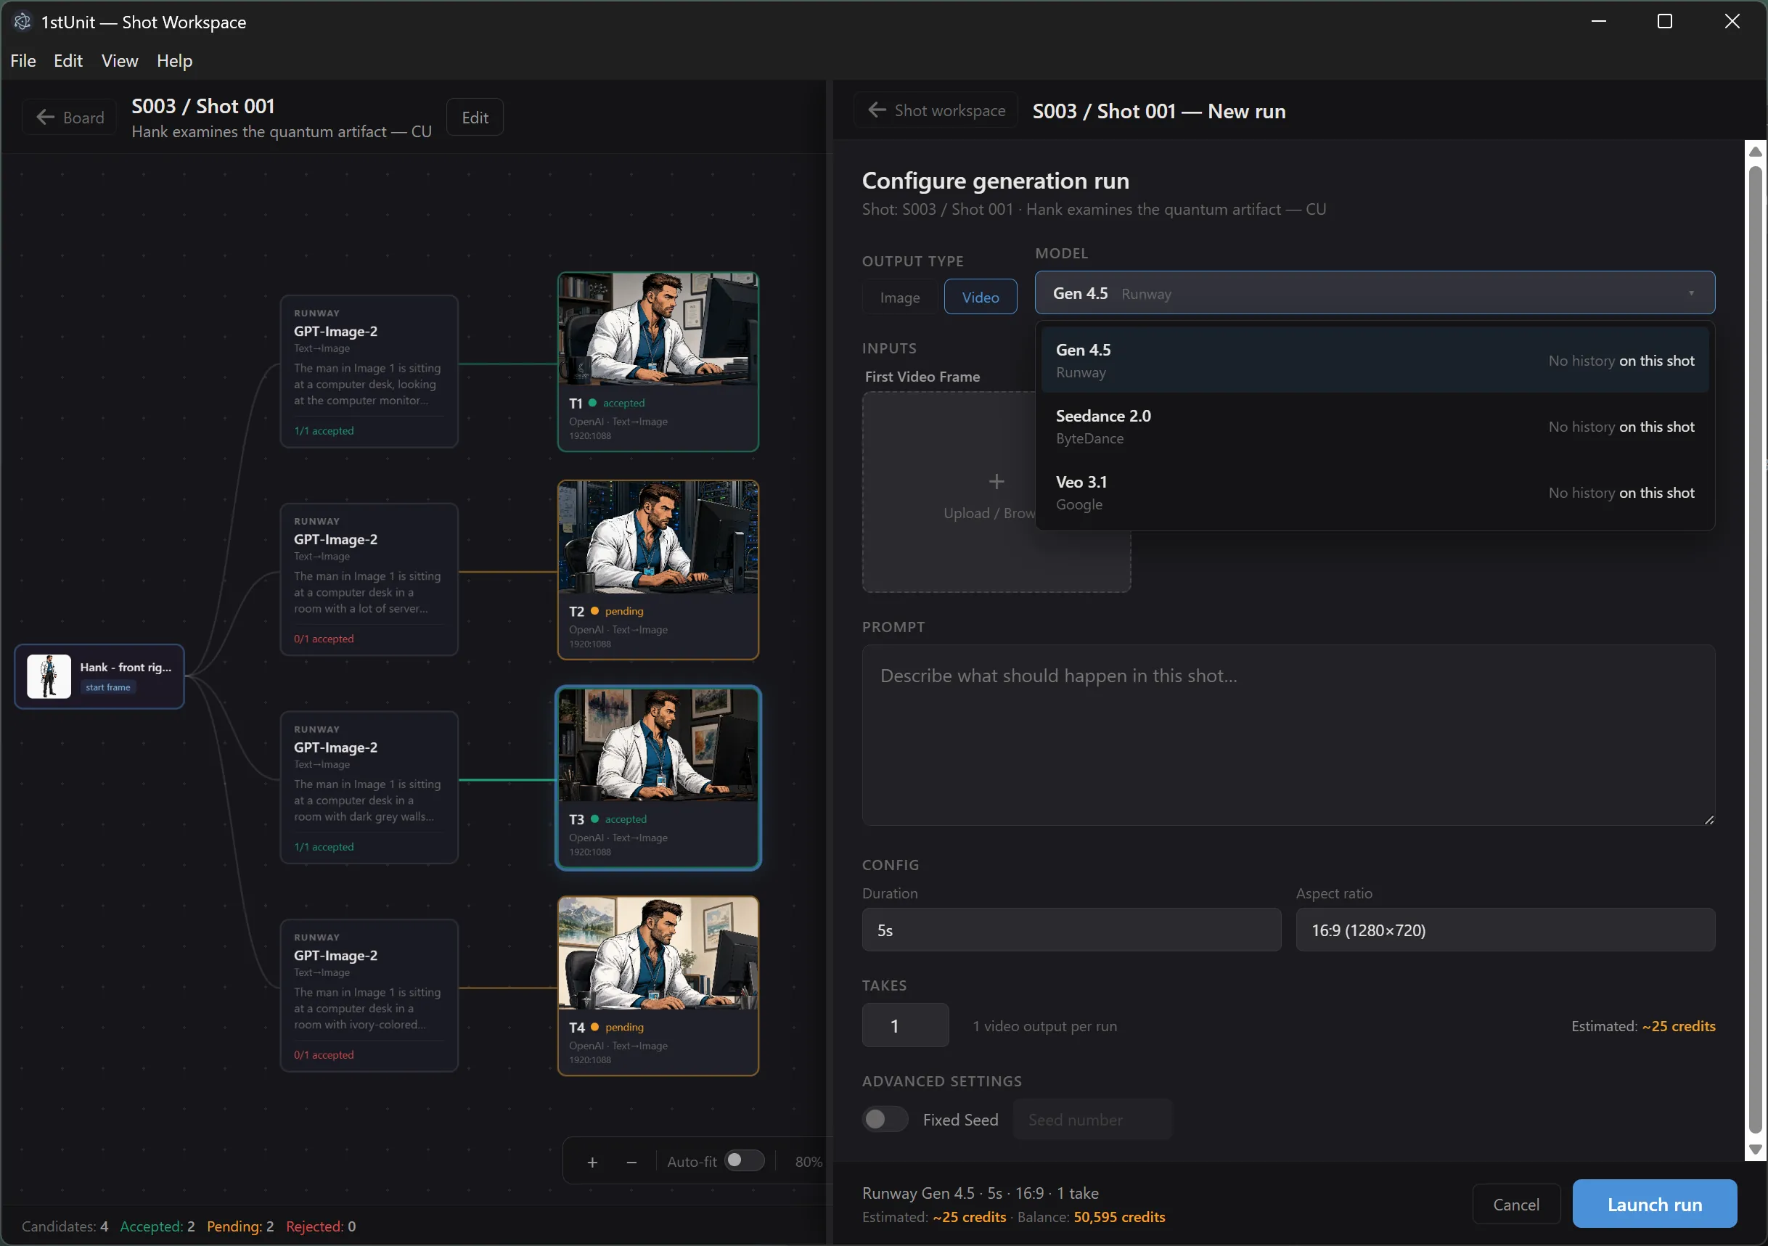Viewport: 1768px width, 1246px height.
Task: Open the T3 accepted image thumbnail
Action: [658, 745]
